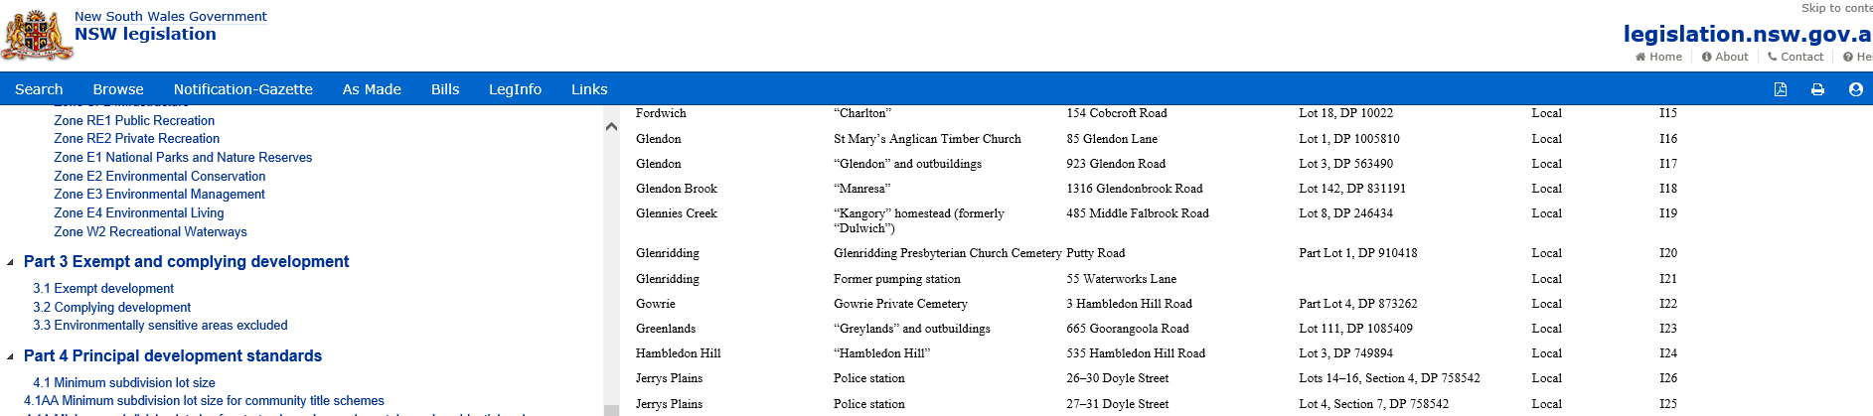Open 4.1AA community title schemes section
This screenshot has width=1873, height=416.
pos(204,401)
